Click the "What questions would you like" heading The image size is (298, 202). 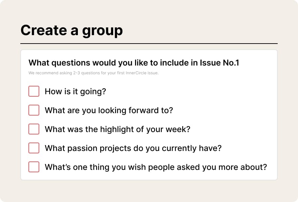(133, 62)
